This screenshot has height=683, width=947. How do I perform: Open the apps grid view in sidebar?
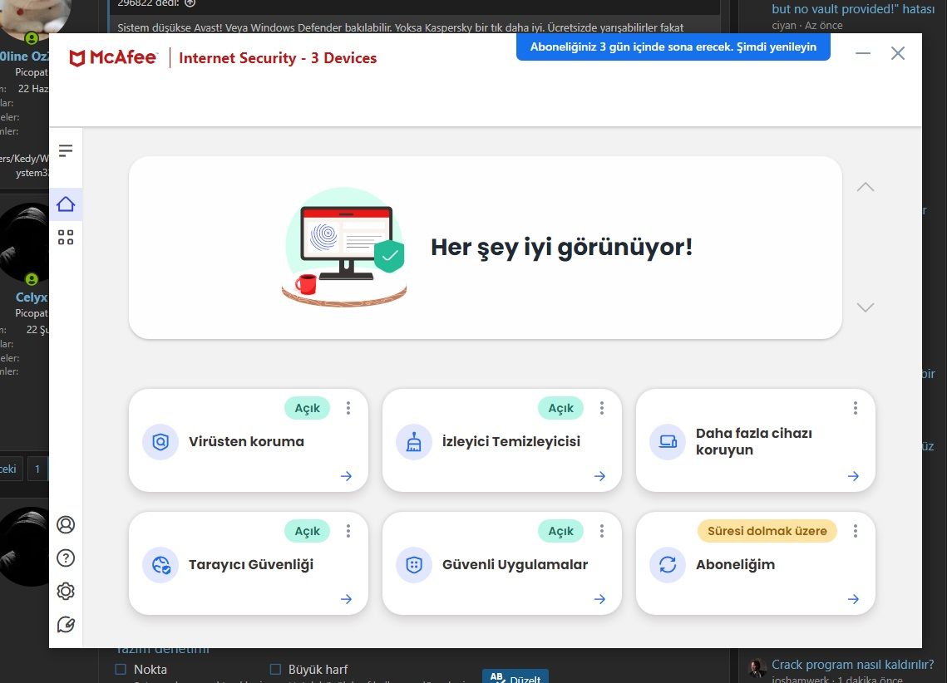(66, 237)
